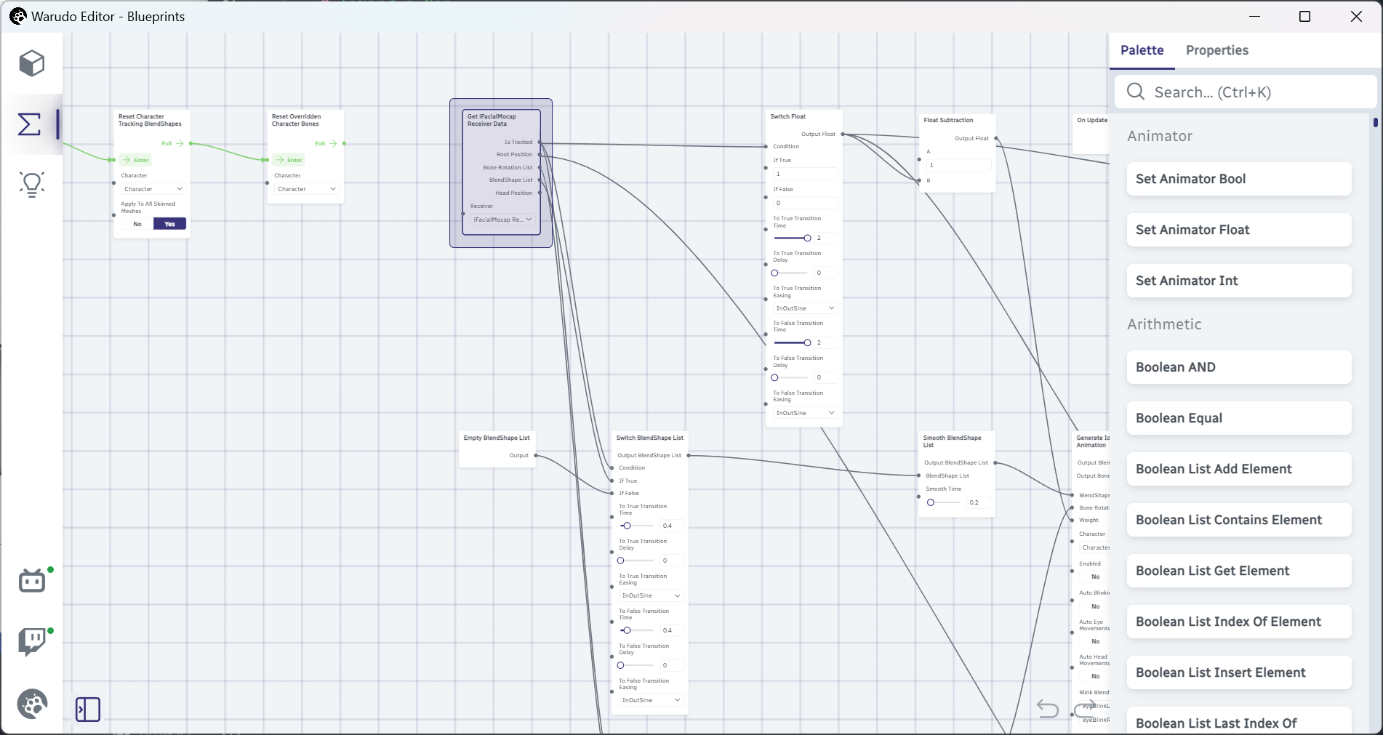This screenshot has width=1383, height=735.
Task: Select the Float Subtraction node title
Action: point(948,120)
